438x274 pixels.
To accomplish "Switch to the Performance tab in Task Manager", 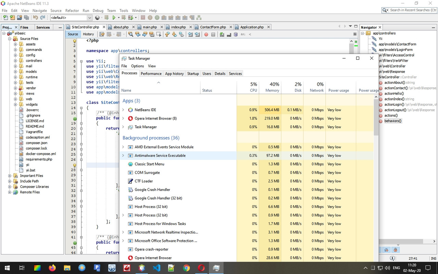I will point(151,74).
